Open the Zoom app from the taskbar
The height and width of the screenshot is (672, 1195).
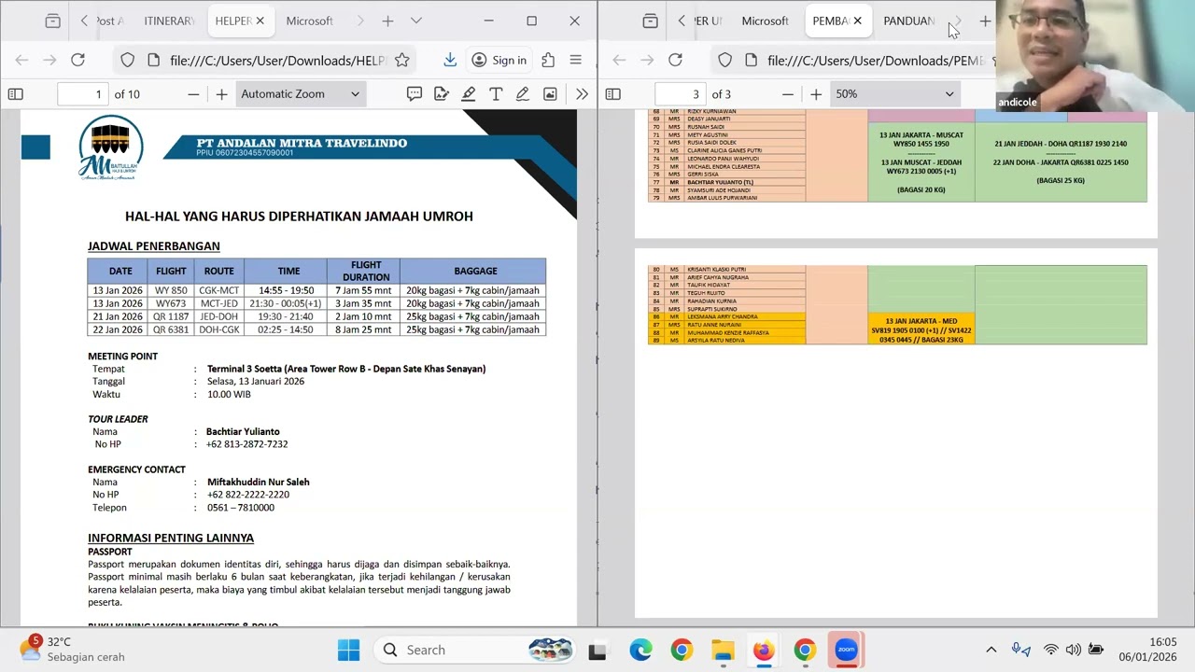click(846, 650)
